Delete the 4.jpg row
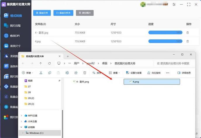Image resolution: width=201 pixels, height=138 pixels. (x=188, y=41)
